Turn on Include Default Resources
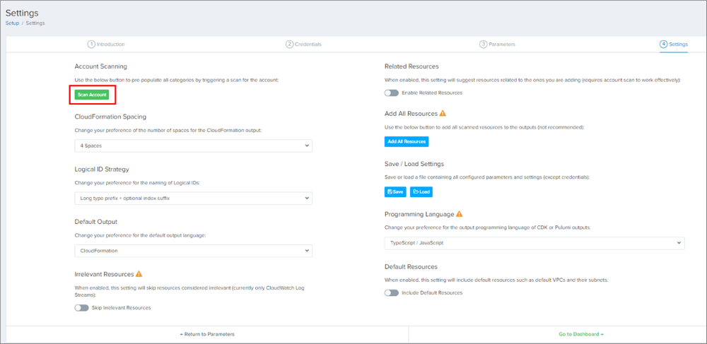 (392, 292)
